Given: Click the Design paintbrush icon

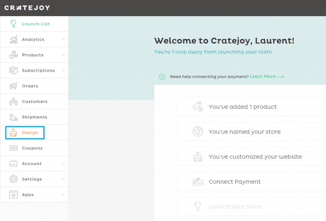Looking at the screenshot, I should (13, 132).
